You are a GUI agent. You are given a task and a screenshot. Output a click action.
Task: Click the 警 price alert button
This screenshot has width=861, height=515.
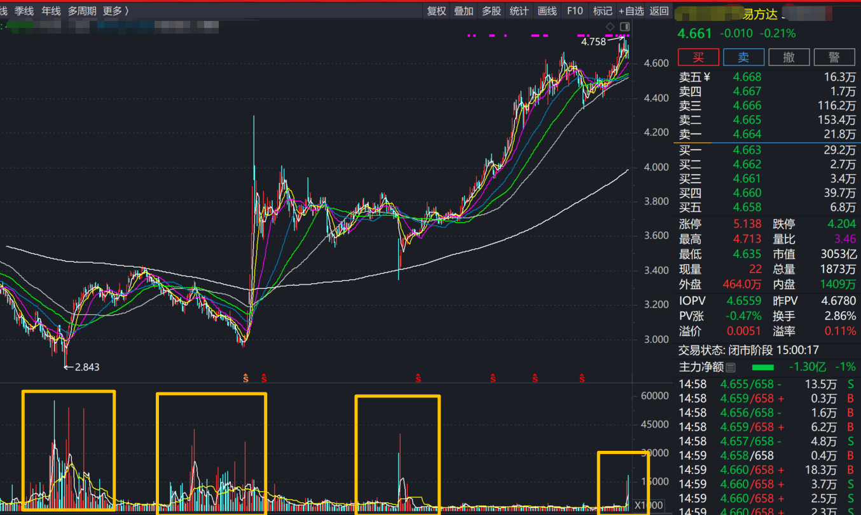pyautogui.click(x=834, y=57)
